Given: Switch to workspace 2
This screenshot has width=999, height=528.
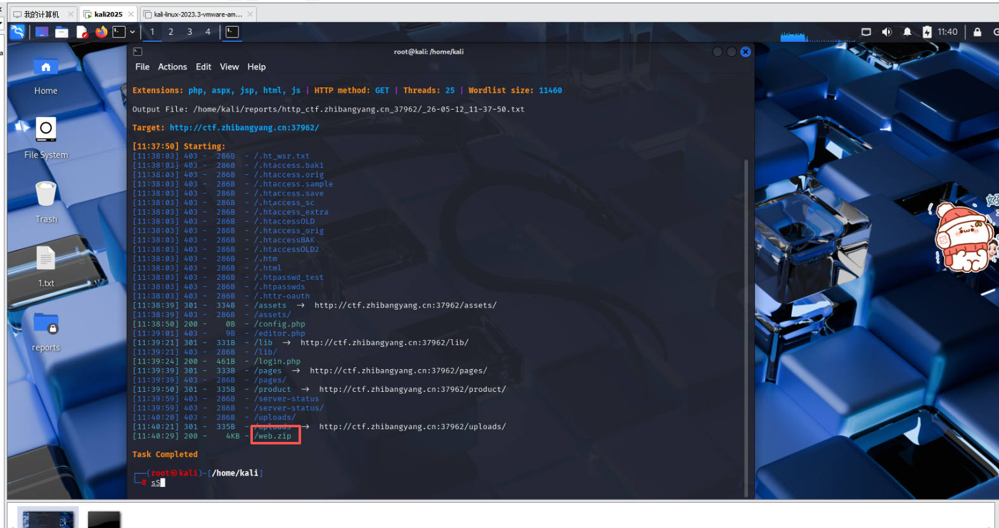Looking at the screenshot, I should pos(171,32).
